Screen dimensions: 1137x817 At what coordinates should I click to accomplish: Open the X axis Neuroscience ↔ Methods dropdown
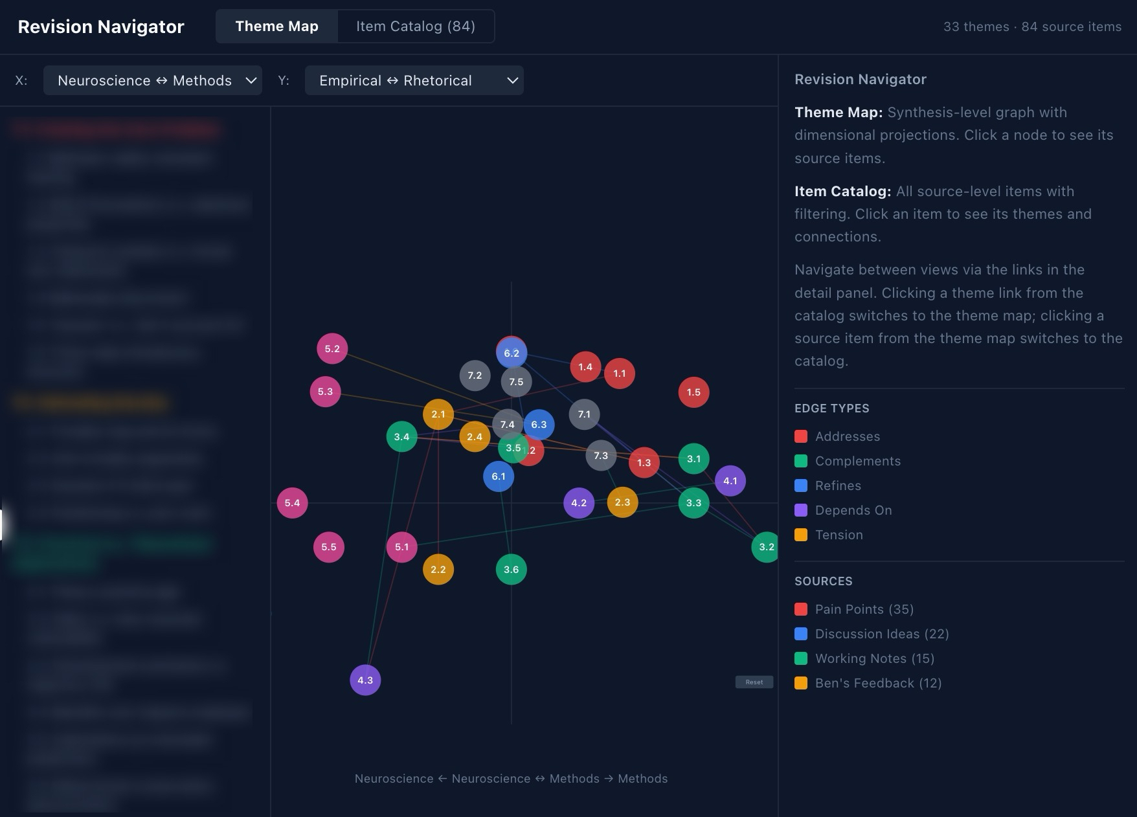pyautogui.click(x=153, y=81)
